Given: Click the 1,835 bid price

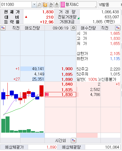Looking at the screenshot, I should [x=67, y=90].
